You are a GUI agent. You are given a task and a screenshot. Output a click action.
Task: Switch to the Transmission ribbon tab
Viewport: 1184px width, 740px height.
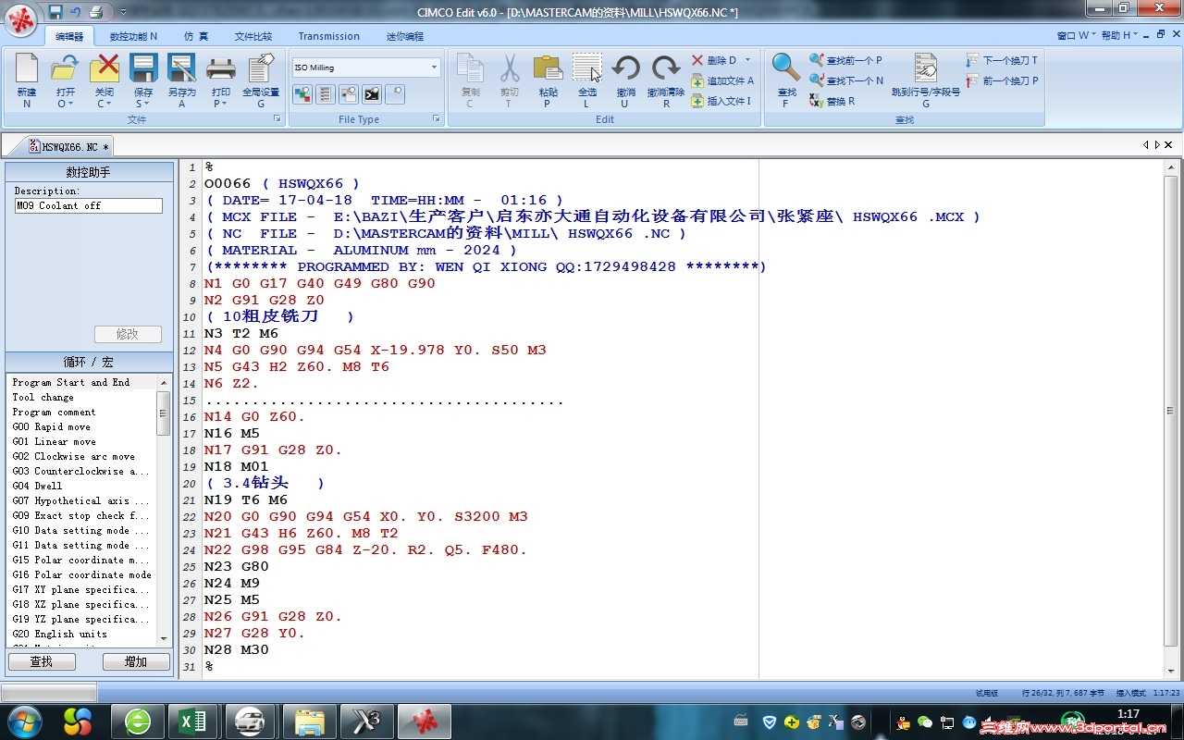pos(328,37)
